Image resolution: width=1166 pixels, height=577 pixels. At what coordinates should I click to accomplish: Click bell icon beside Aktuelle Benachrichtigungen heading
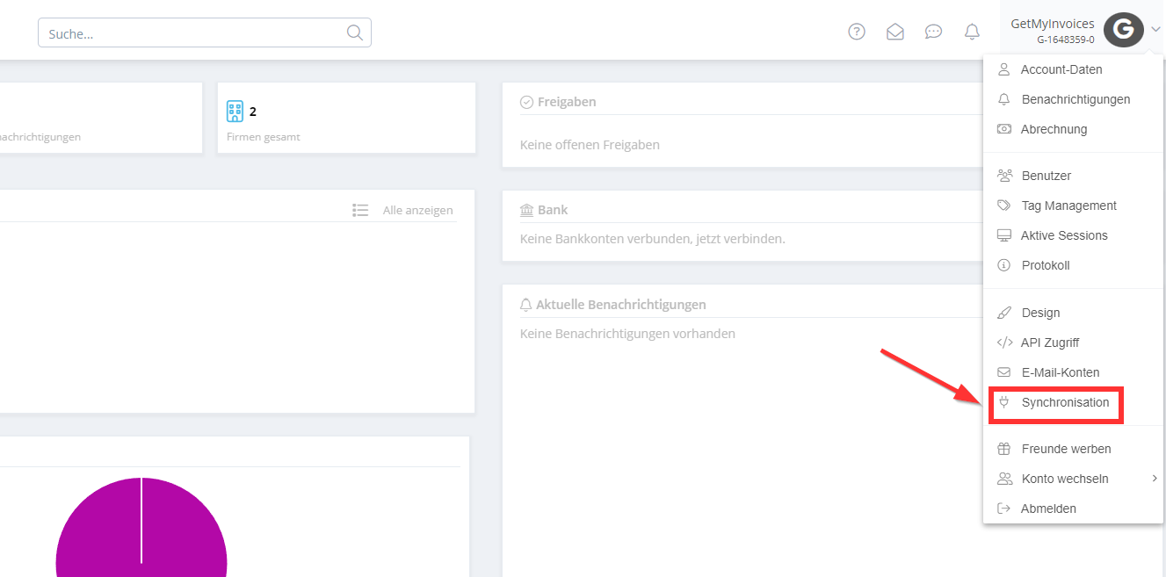(x=526, y=305)
